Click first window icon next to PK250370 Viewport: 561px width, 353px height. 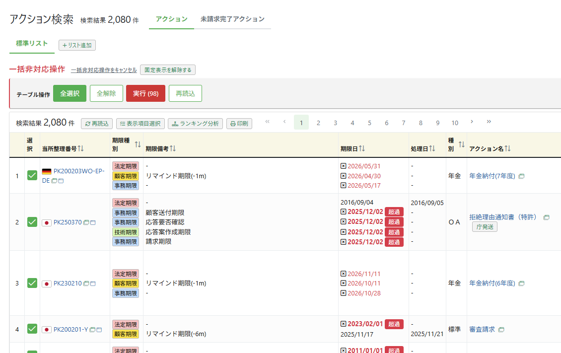pos(86,222)
